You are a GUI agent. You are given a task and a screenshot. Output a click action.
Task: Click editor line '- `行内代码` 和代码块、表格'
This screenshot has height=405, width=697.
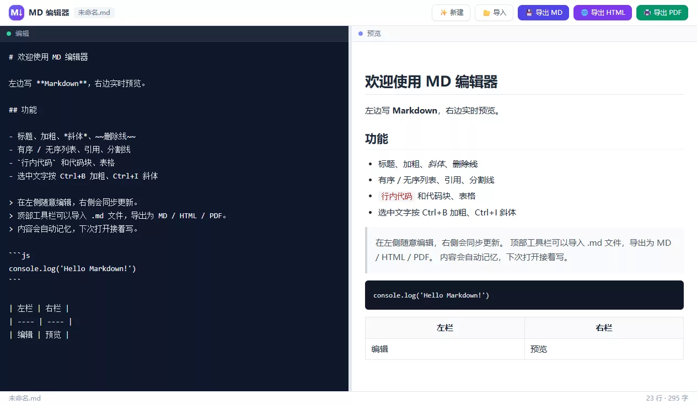[62, 163]
